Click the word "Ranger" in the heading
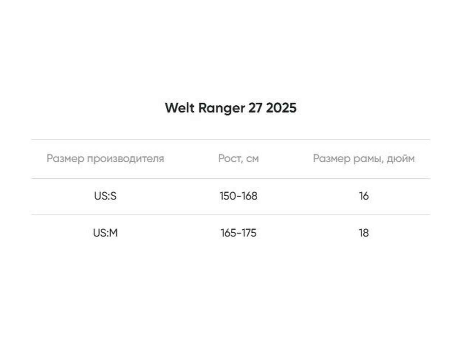This screenshot has height=345, width=460. pos(221,108)
